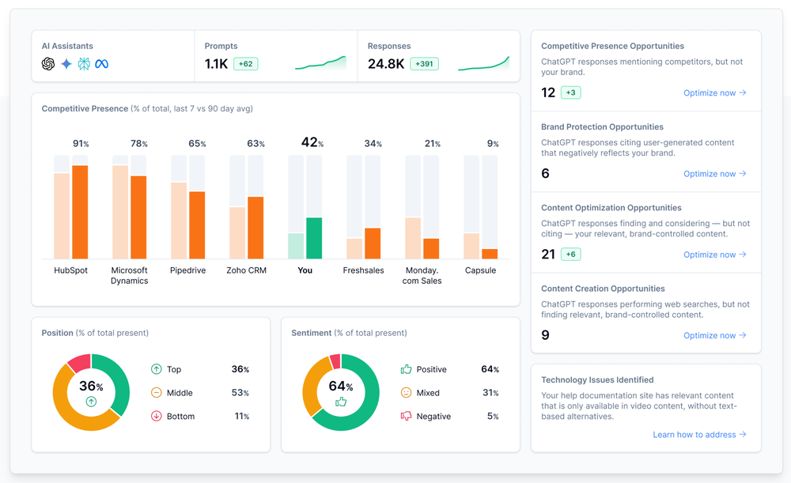
Task: Click +6 badge in Content Optimization Opportunities
Action: (x=570, y=254)
